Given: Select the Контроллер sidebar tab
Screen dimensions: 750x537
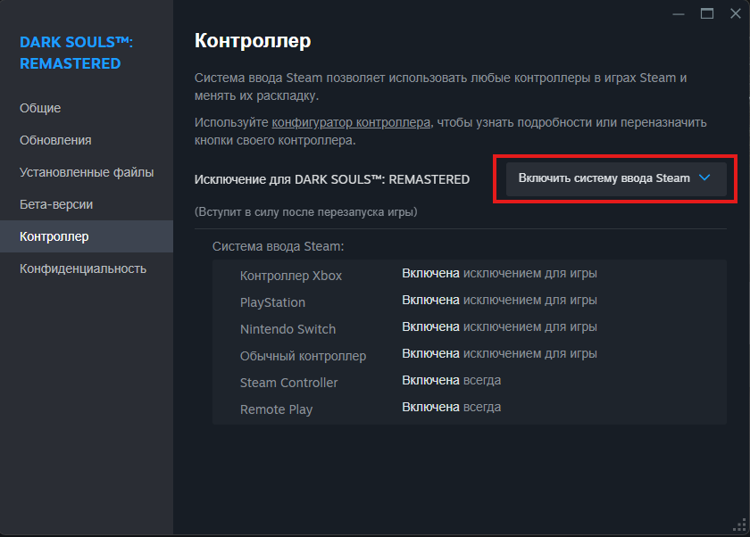Looking at the screenshot, I should pyautogui.click(x=54, y=236).
